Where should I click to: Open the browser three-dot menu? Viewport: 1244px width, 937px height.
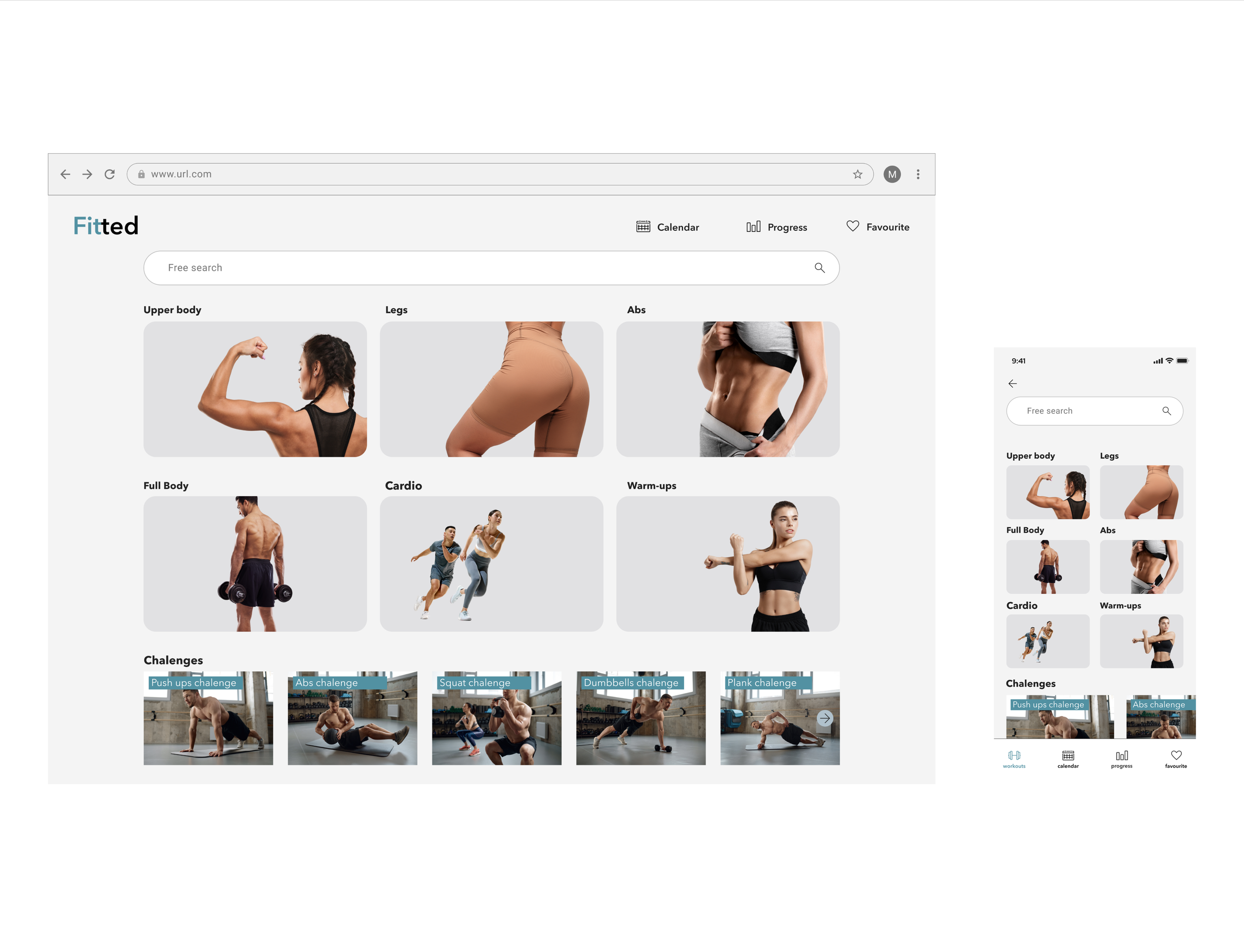918,174
